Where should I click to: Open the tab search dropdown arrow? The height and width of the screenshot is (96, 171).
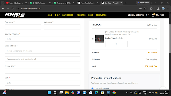point(3,3)
